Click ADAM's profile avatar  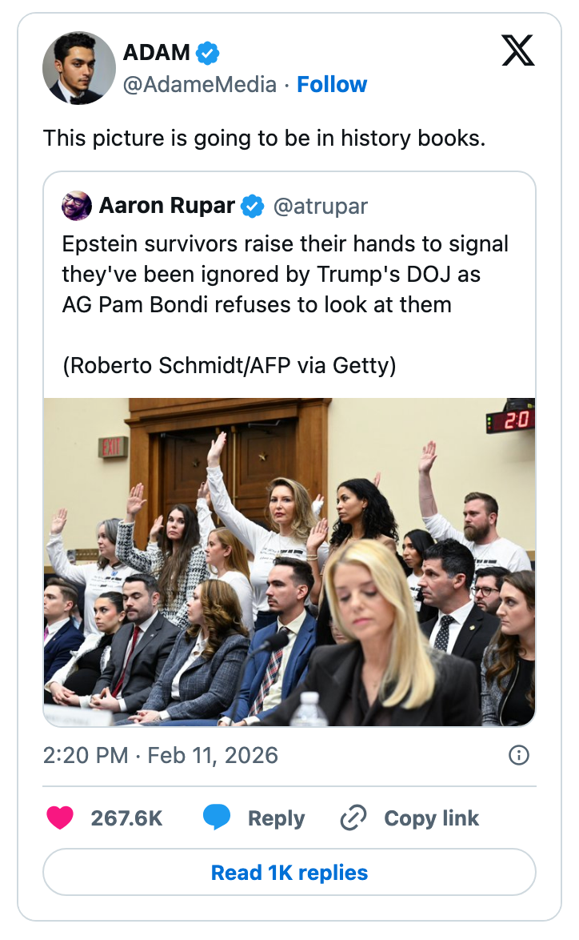pyautogui.click(x=78, y=68)
